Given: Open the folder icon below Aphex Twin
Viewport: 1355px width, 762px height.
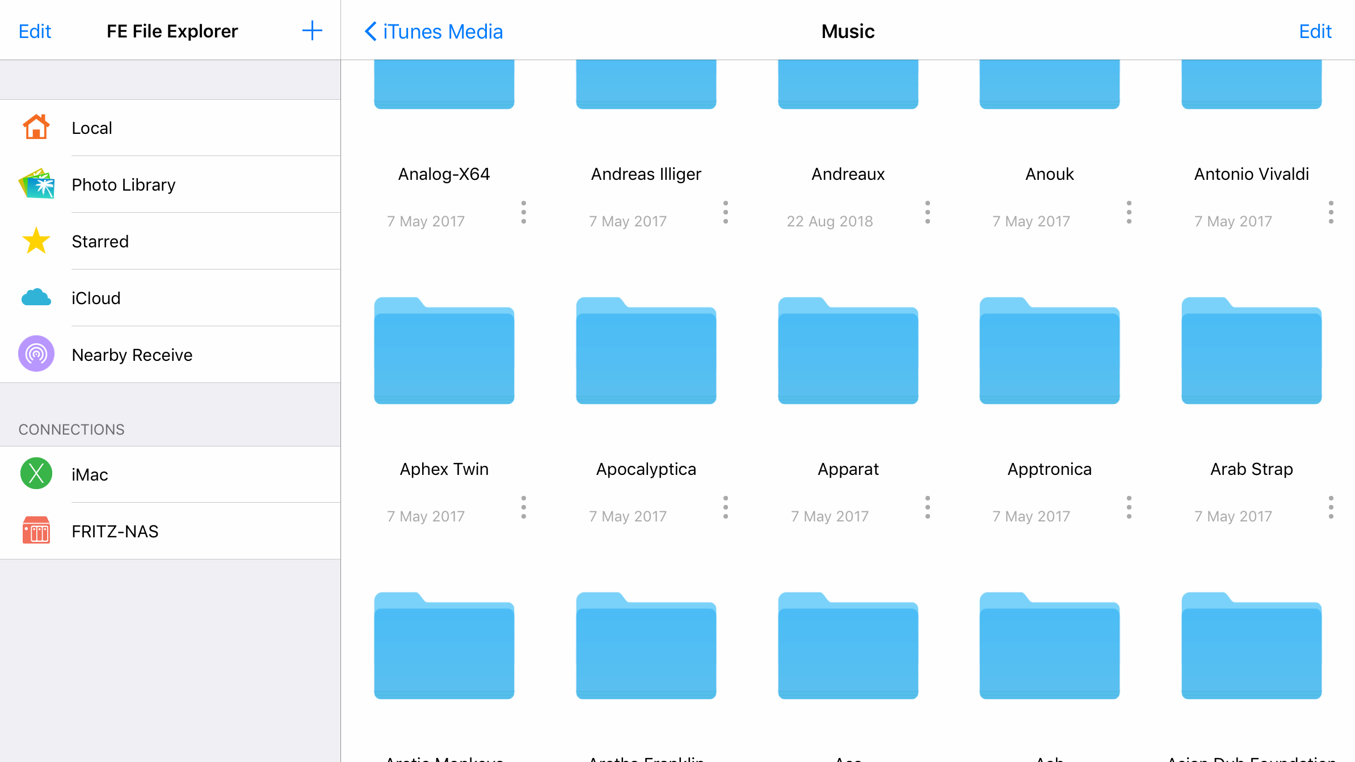Looking at the screenshot, I should point(444,645).
